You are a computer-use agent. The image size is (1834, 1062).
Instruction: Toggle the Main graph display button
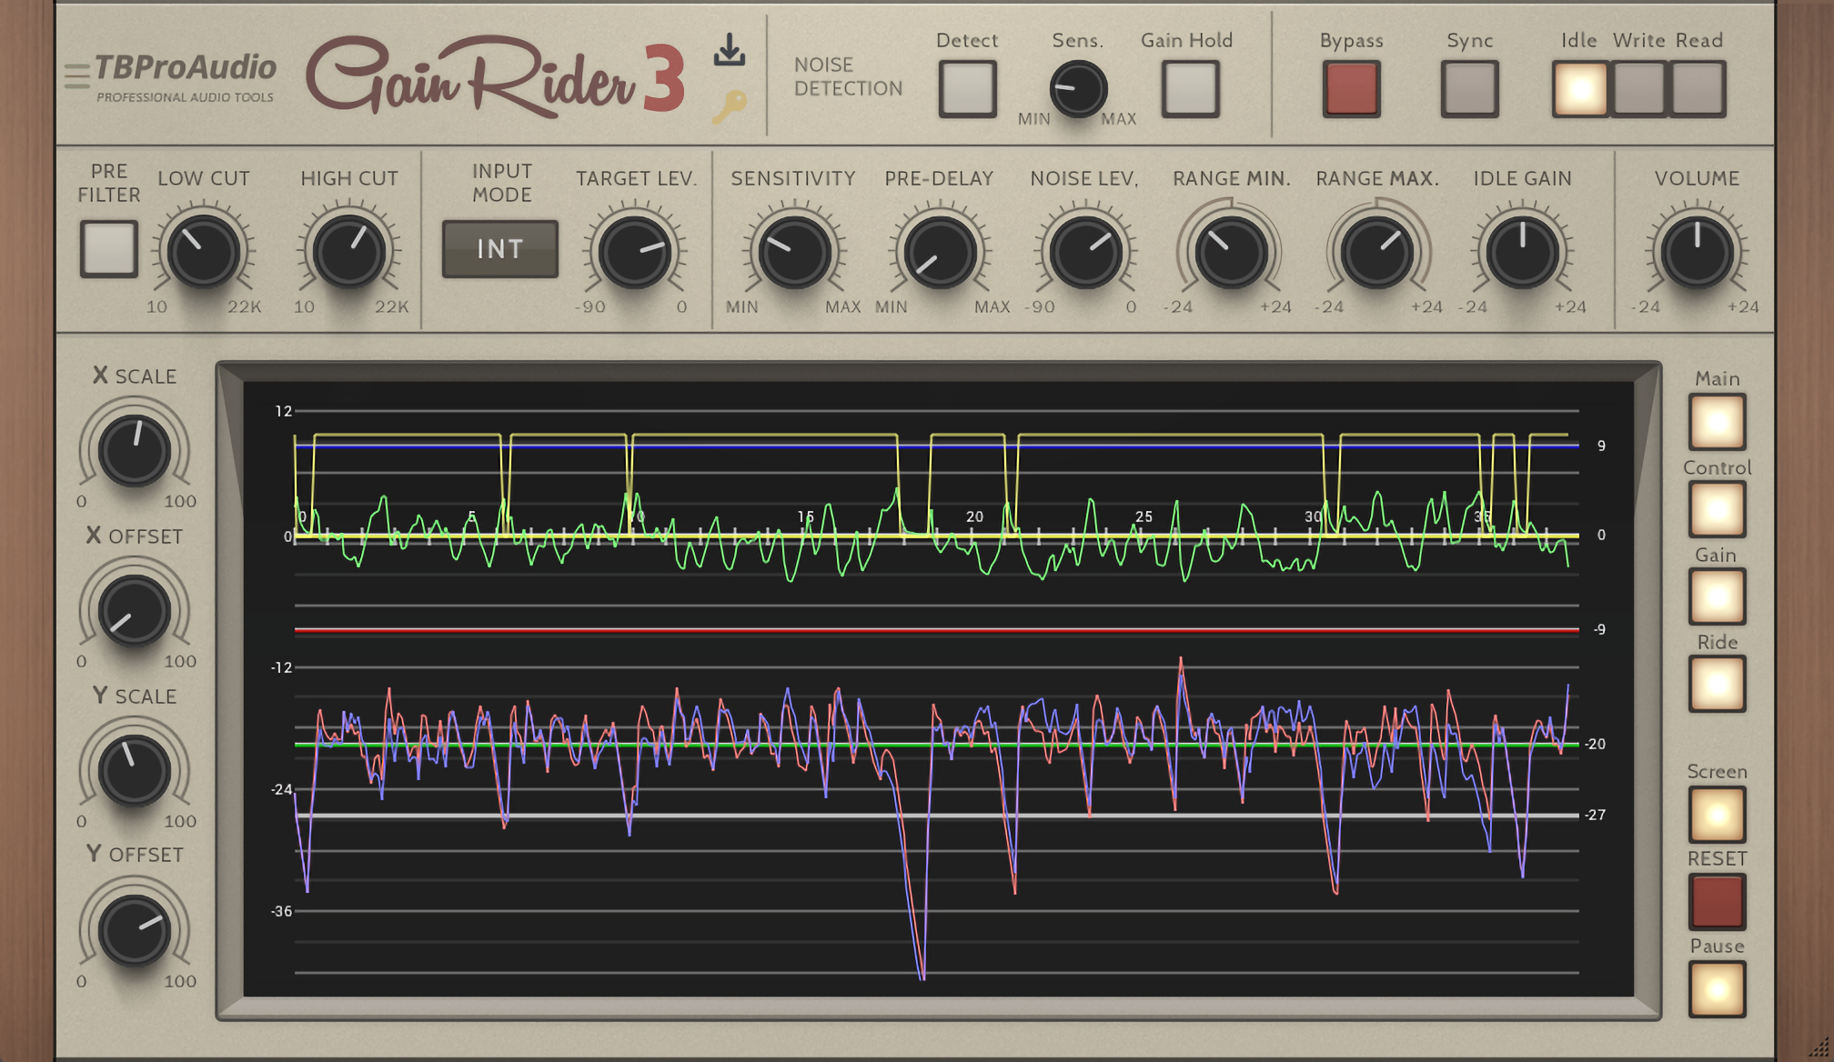(1717, 422)
